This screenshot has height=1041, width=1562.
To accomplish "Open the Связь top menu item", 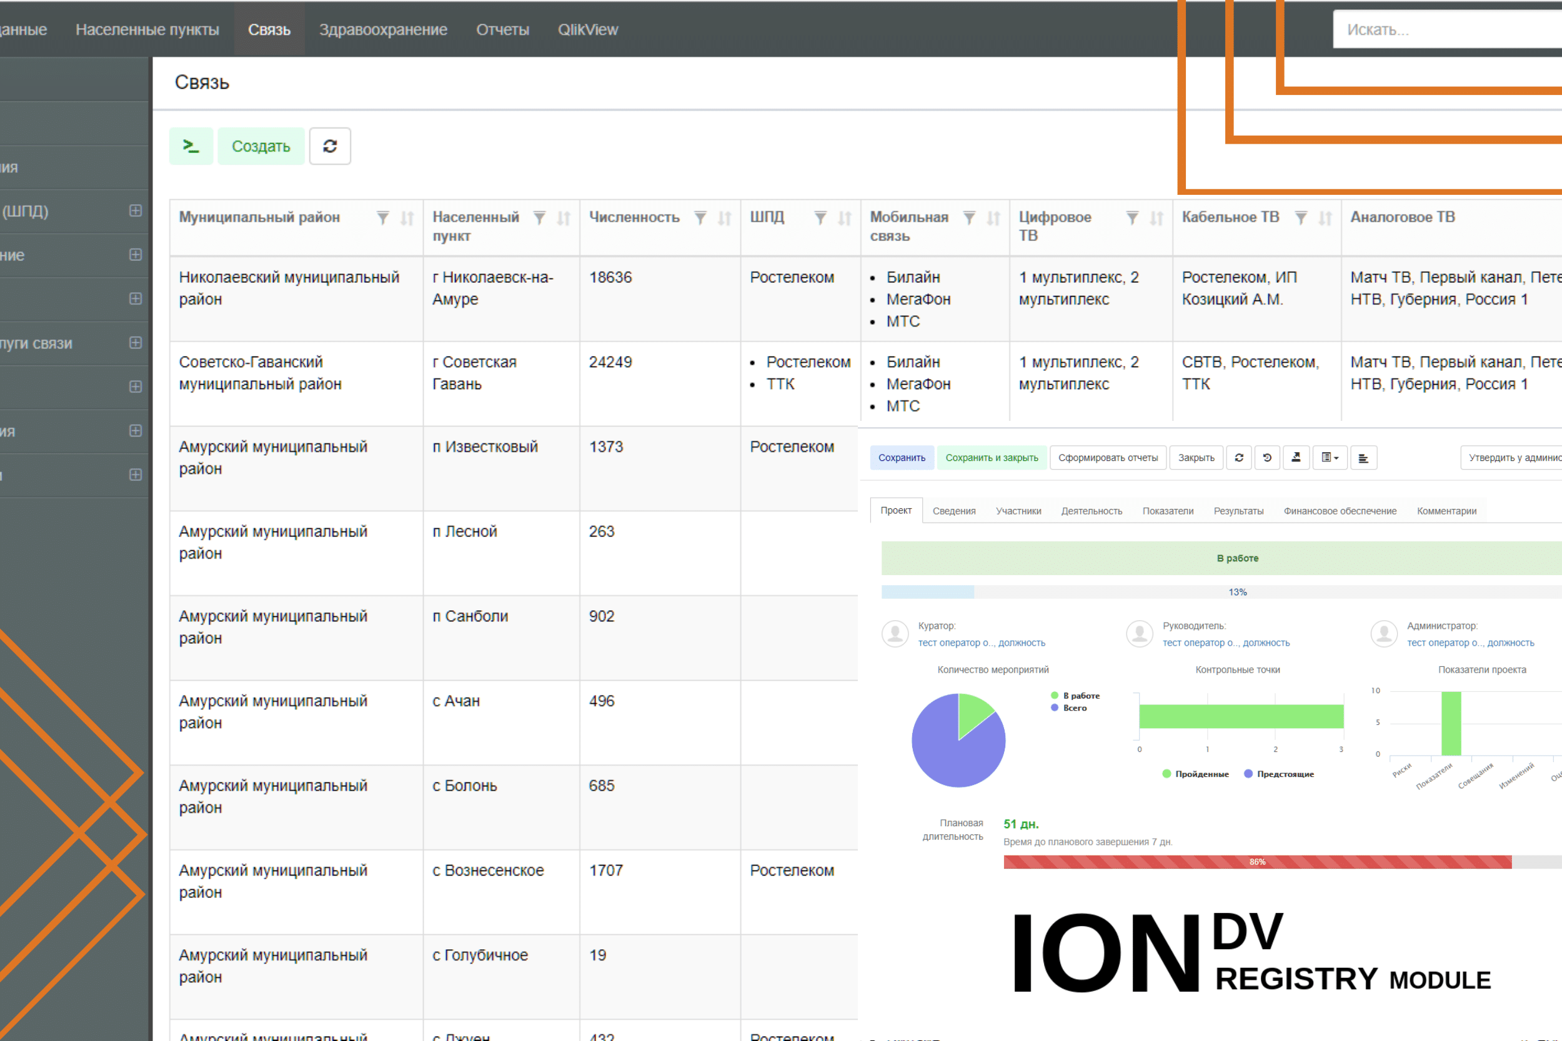I will 270,30.
